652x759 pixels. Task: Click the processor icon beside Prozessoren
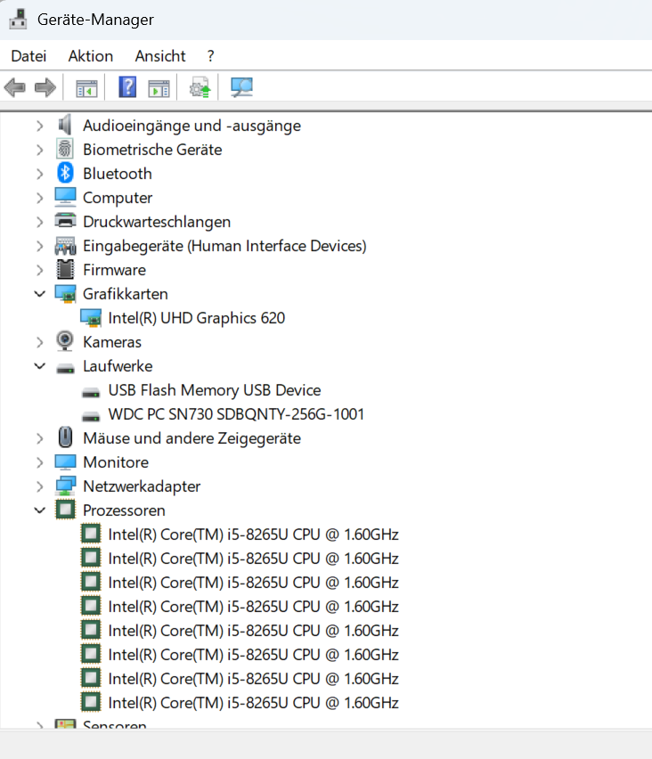pos(65,510)
